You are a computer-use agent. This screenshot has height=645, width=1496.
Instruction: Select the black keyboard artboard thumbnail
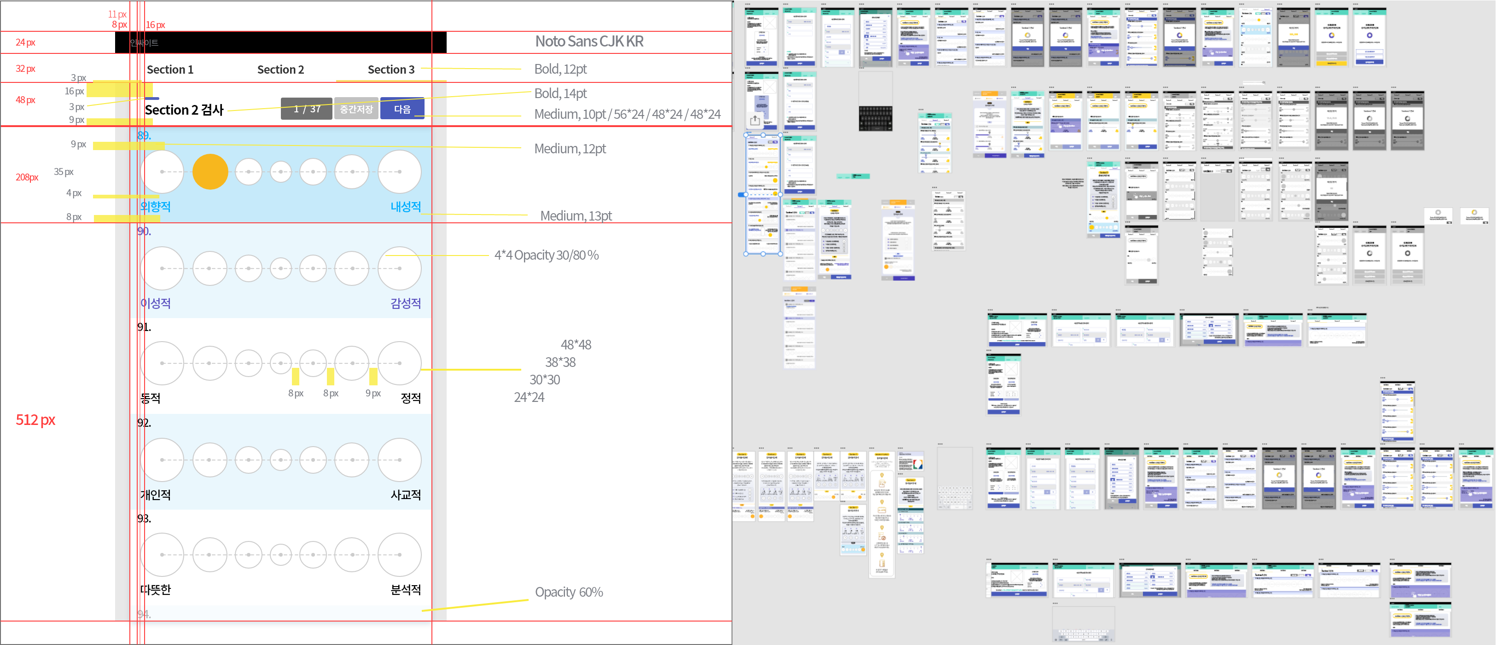tap(875, 118)
